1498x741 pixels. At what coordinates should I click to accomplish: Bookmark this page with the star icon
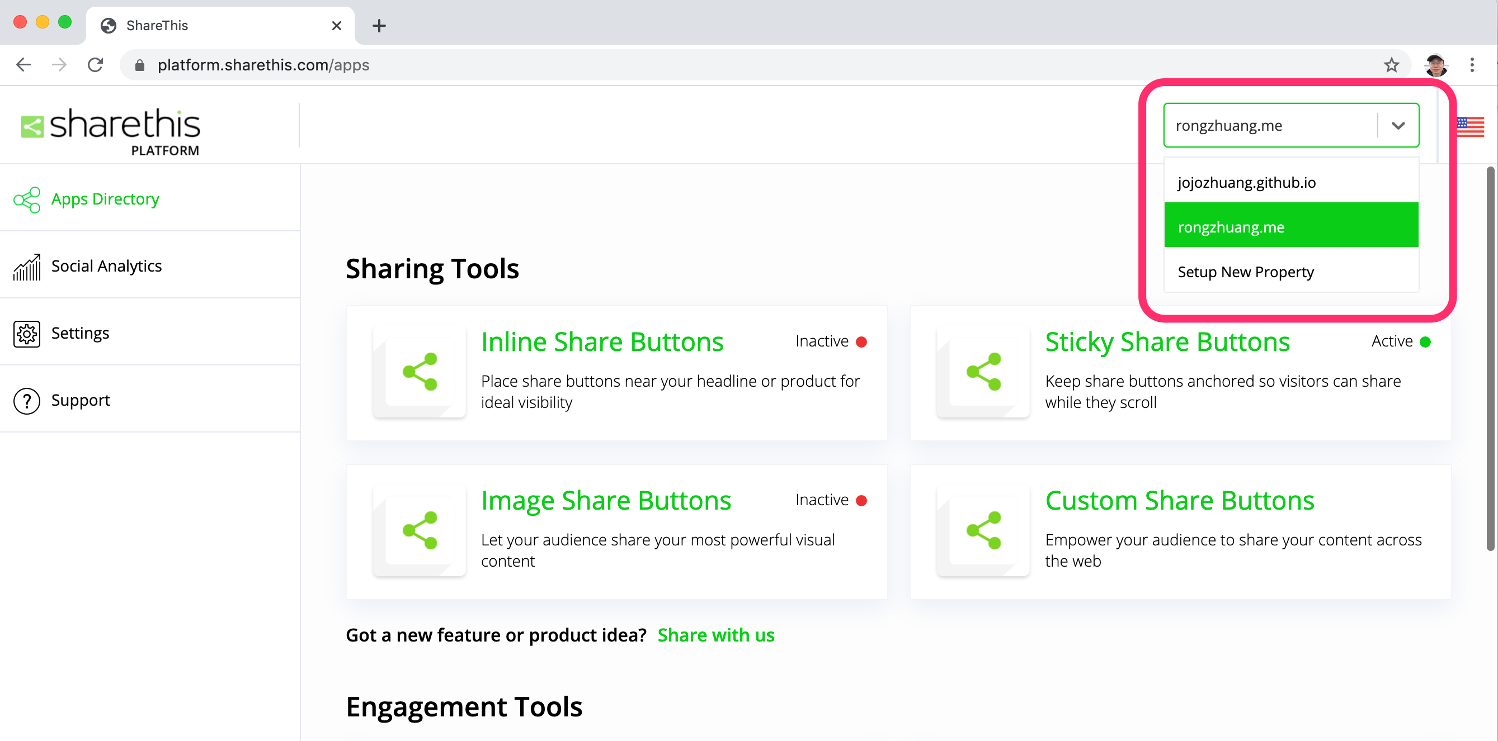click(x=1391, y=64)
